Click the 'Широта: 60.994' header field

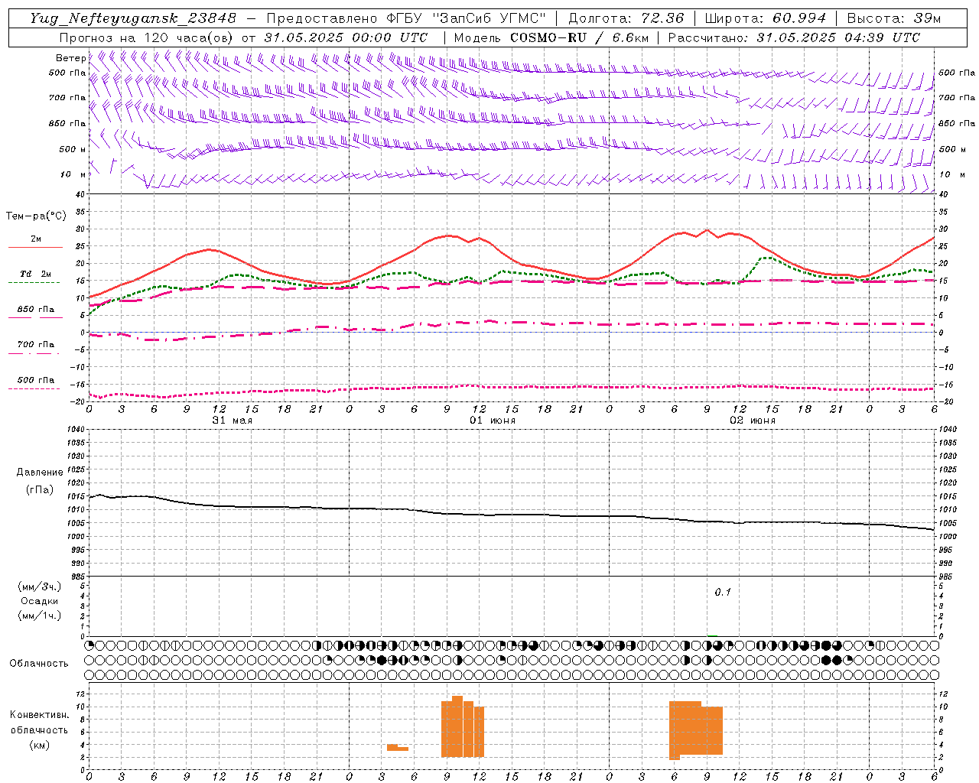tap(765, 18)
